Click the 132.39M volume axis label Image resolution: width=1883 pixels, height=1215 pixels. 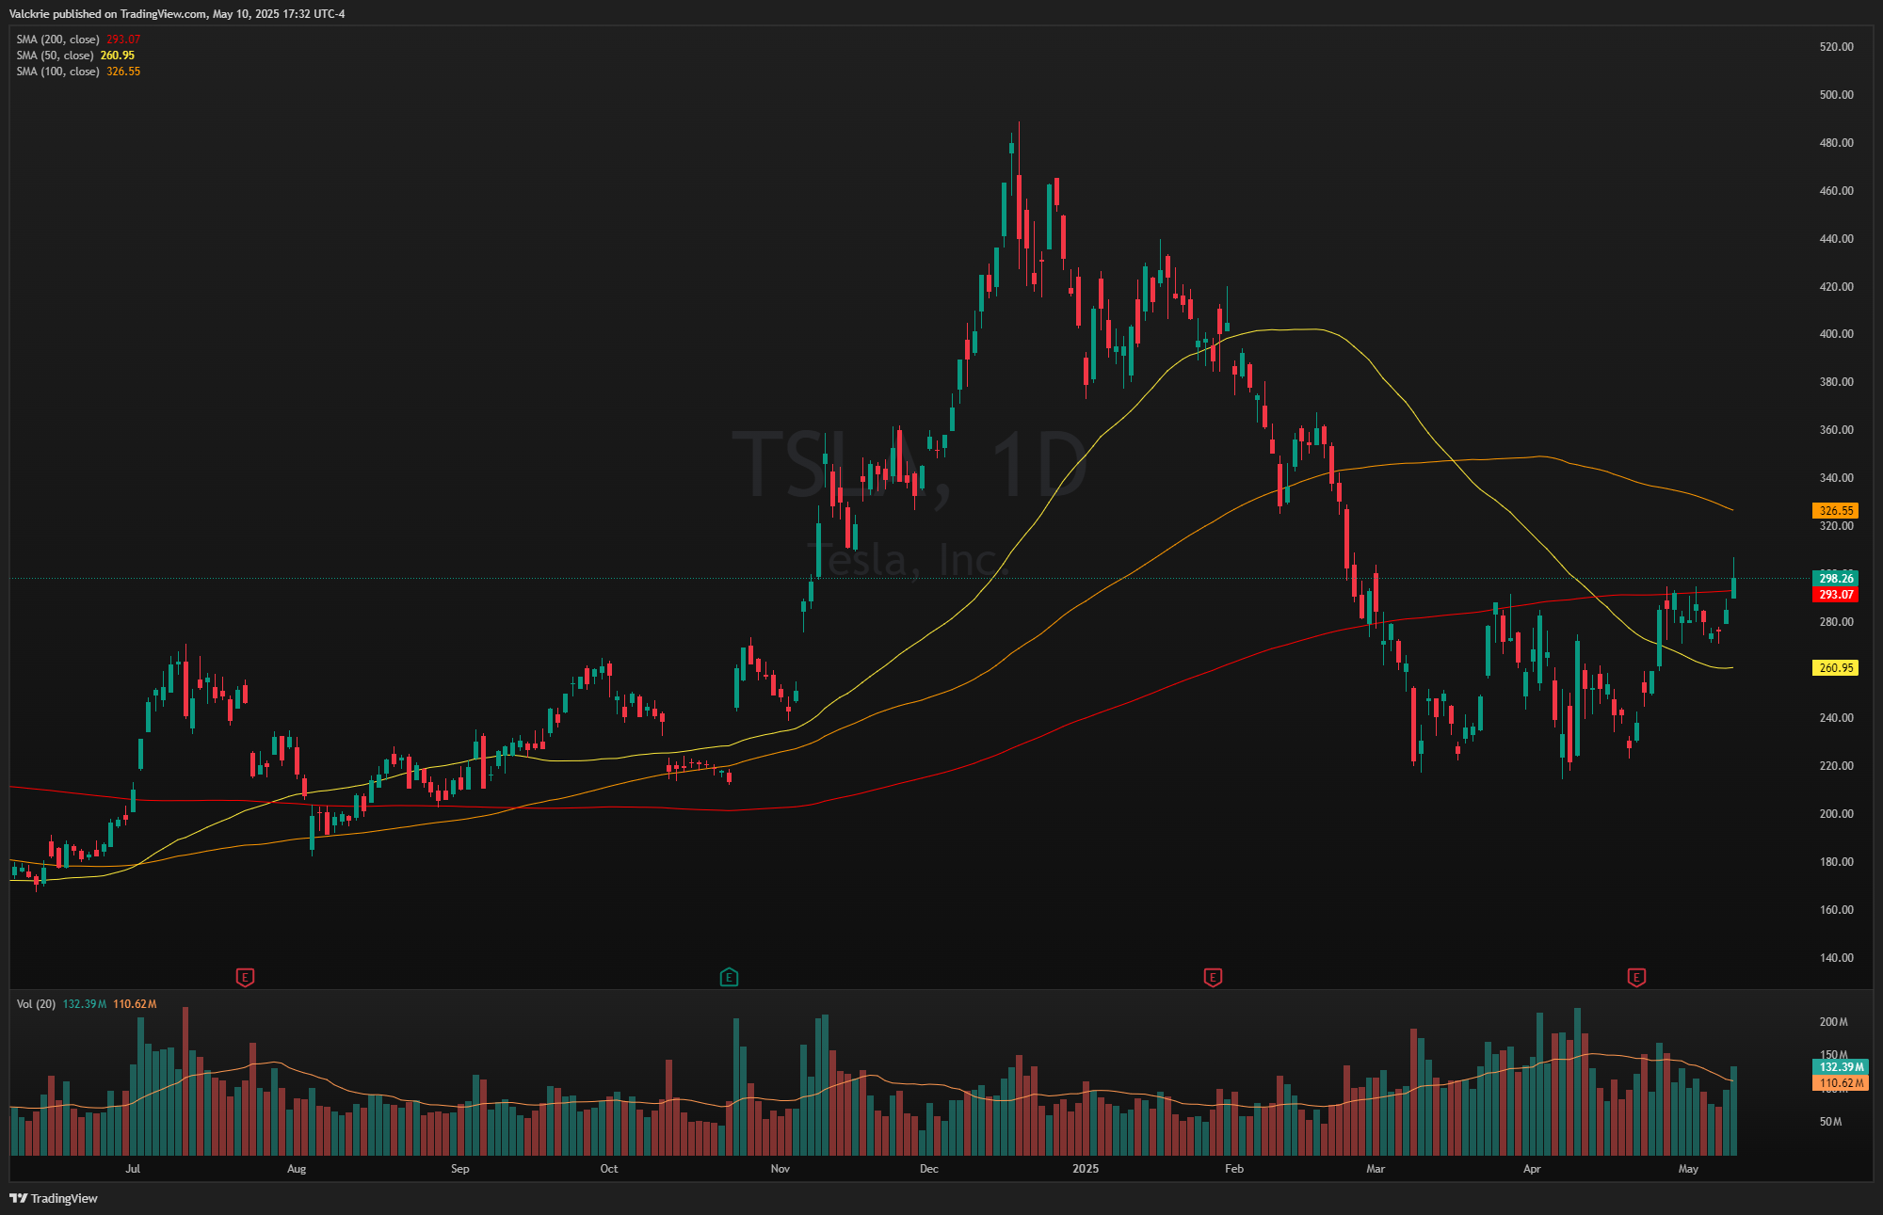(x=1840, y=1067)
